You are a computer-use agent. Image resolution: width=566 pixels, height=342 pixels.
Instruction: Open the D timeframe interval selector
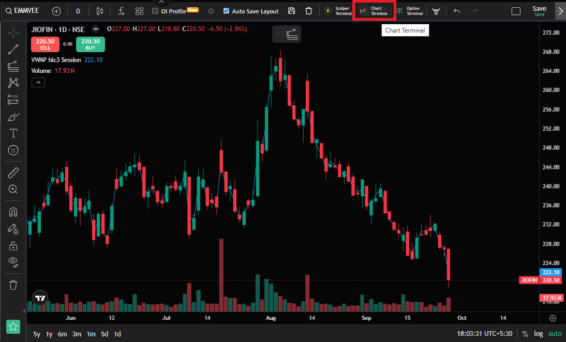click(78, 11)
